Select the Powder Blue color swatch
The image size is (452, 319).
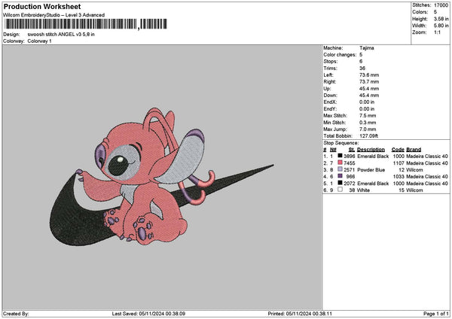coord(341,169)
